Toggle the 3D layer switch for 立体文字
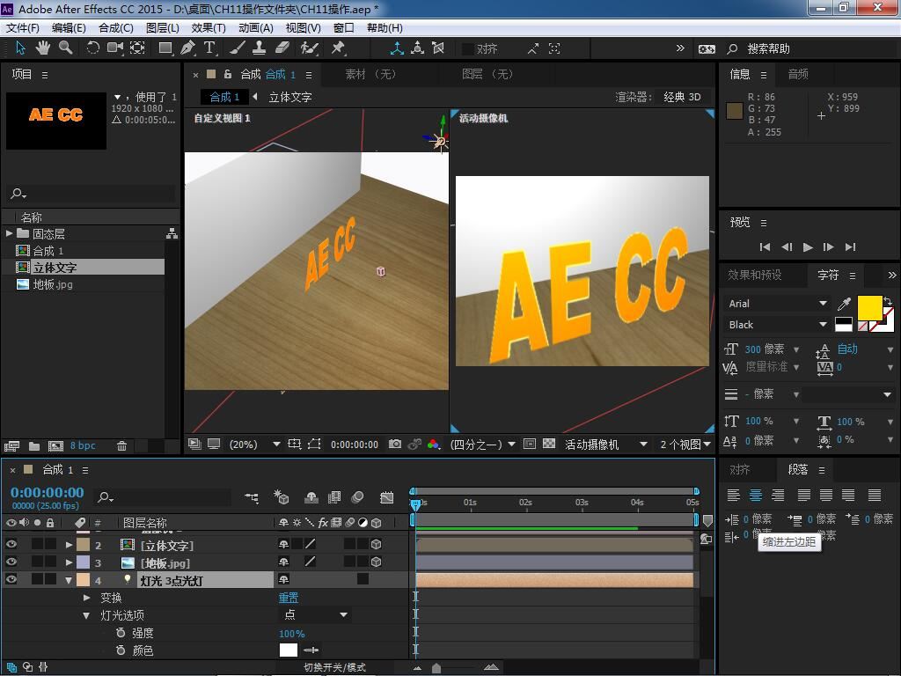This screenshot has width=901, height=676. (x=377, y=544)
